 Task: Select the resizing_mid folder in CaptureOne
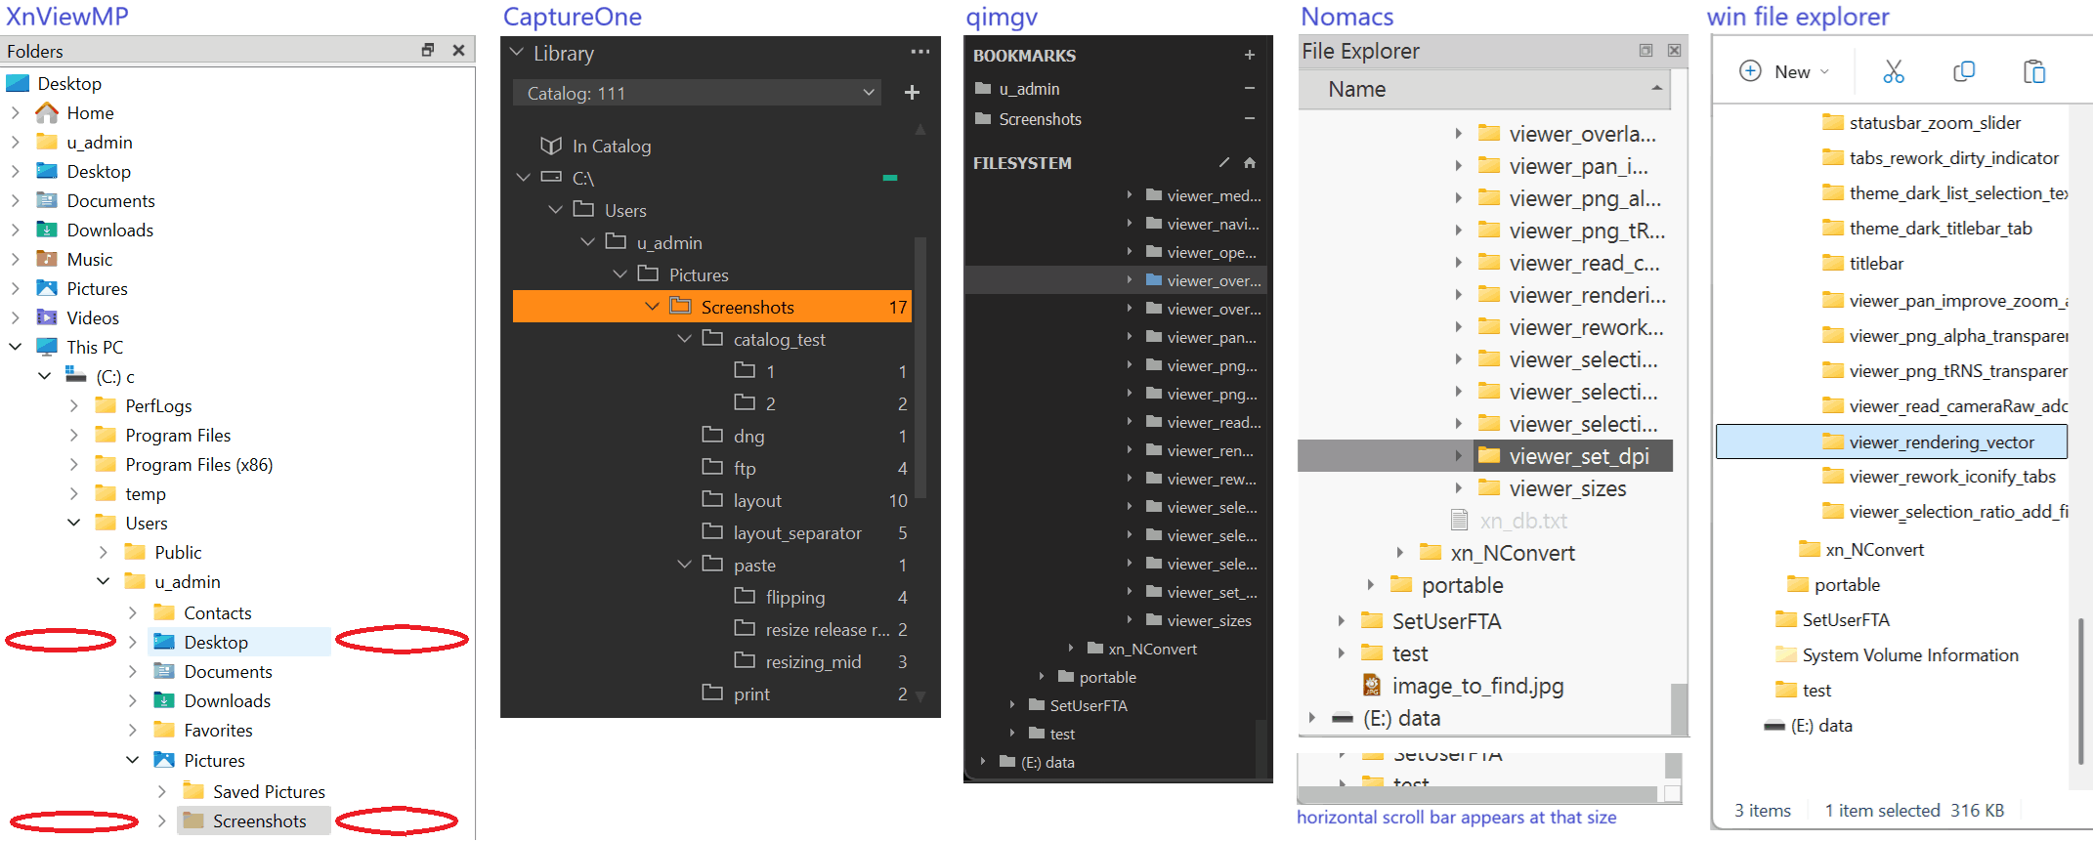click(813, 662)
